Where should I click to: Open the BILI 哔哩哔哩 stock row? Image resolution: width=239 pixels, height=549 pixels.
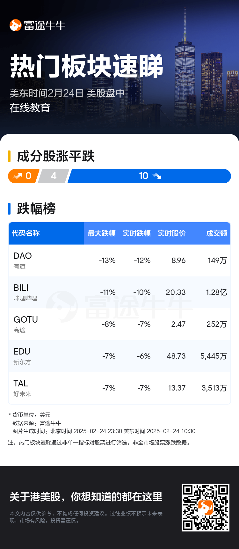pos(119,292)
